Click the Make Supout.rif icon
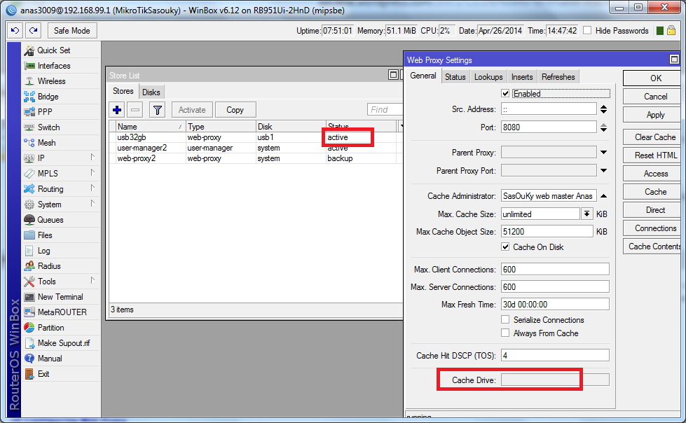Image resolution: width=686 pixels, height=423 pixels. point(29,343)
